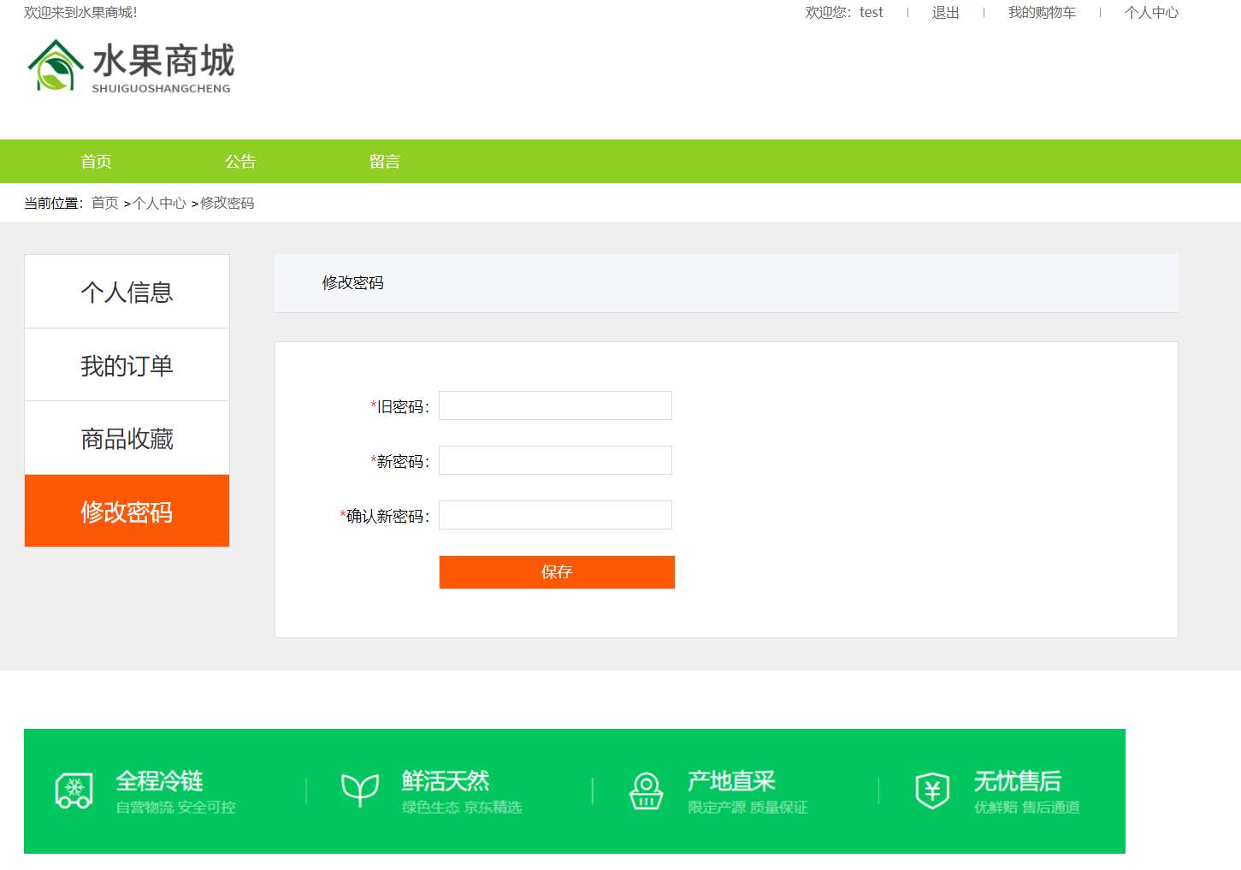Go to the 留言 navigation page
The width and height of the screenshot is (1241, 870).
[385, 162]
